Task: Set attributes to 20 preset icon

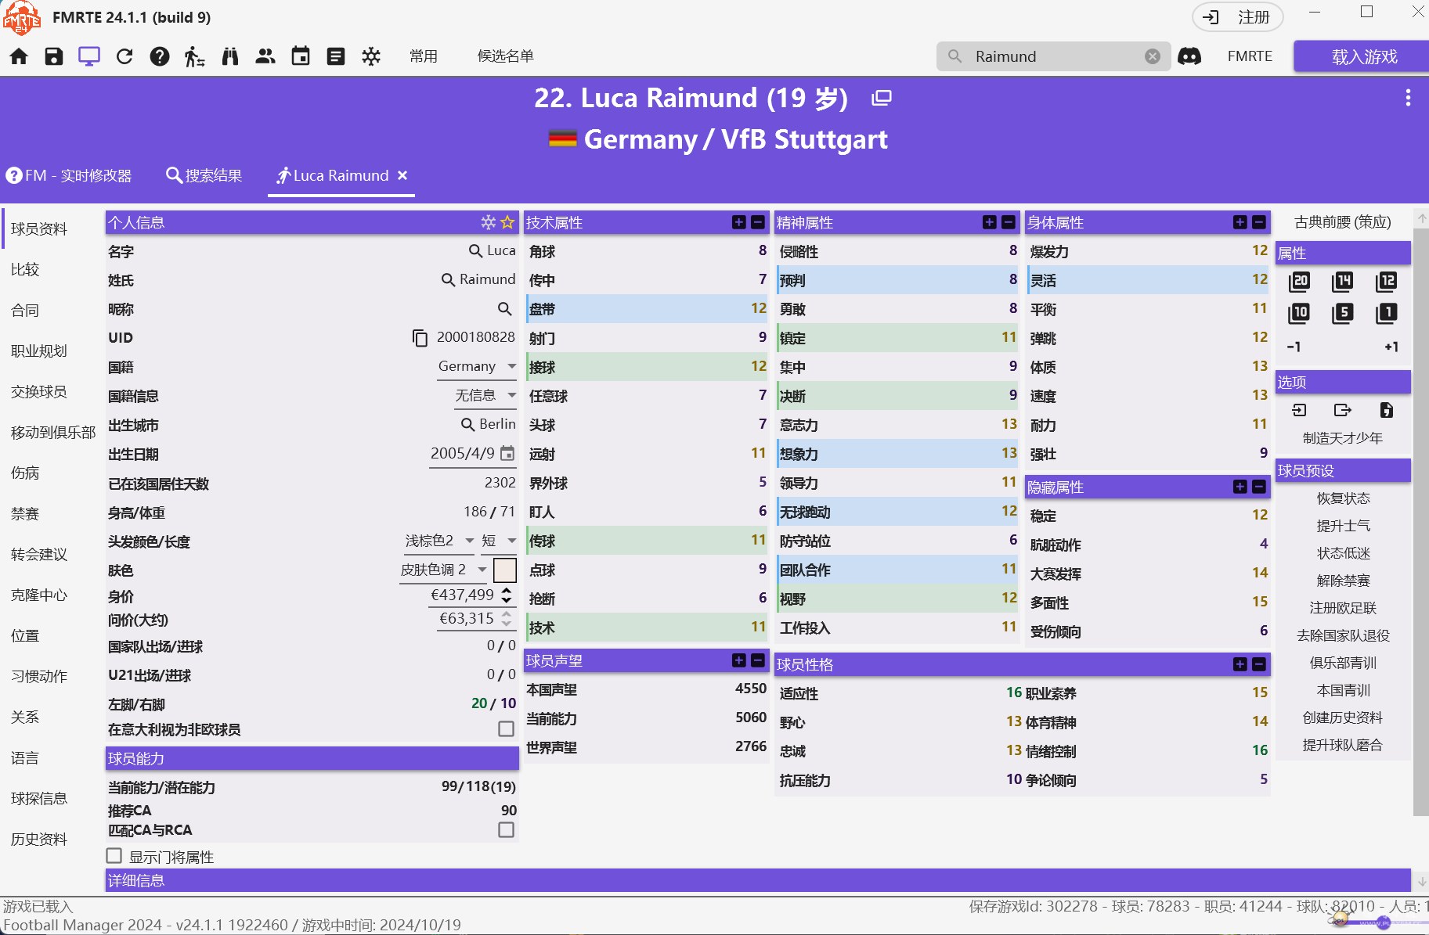Action: [x=1299, y=281]
